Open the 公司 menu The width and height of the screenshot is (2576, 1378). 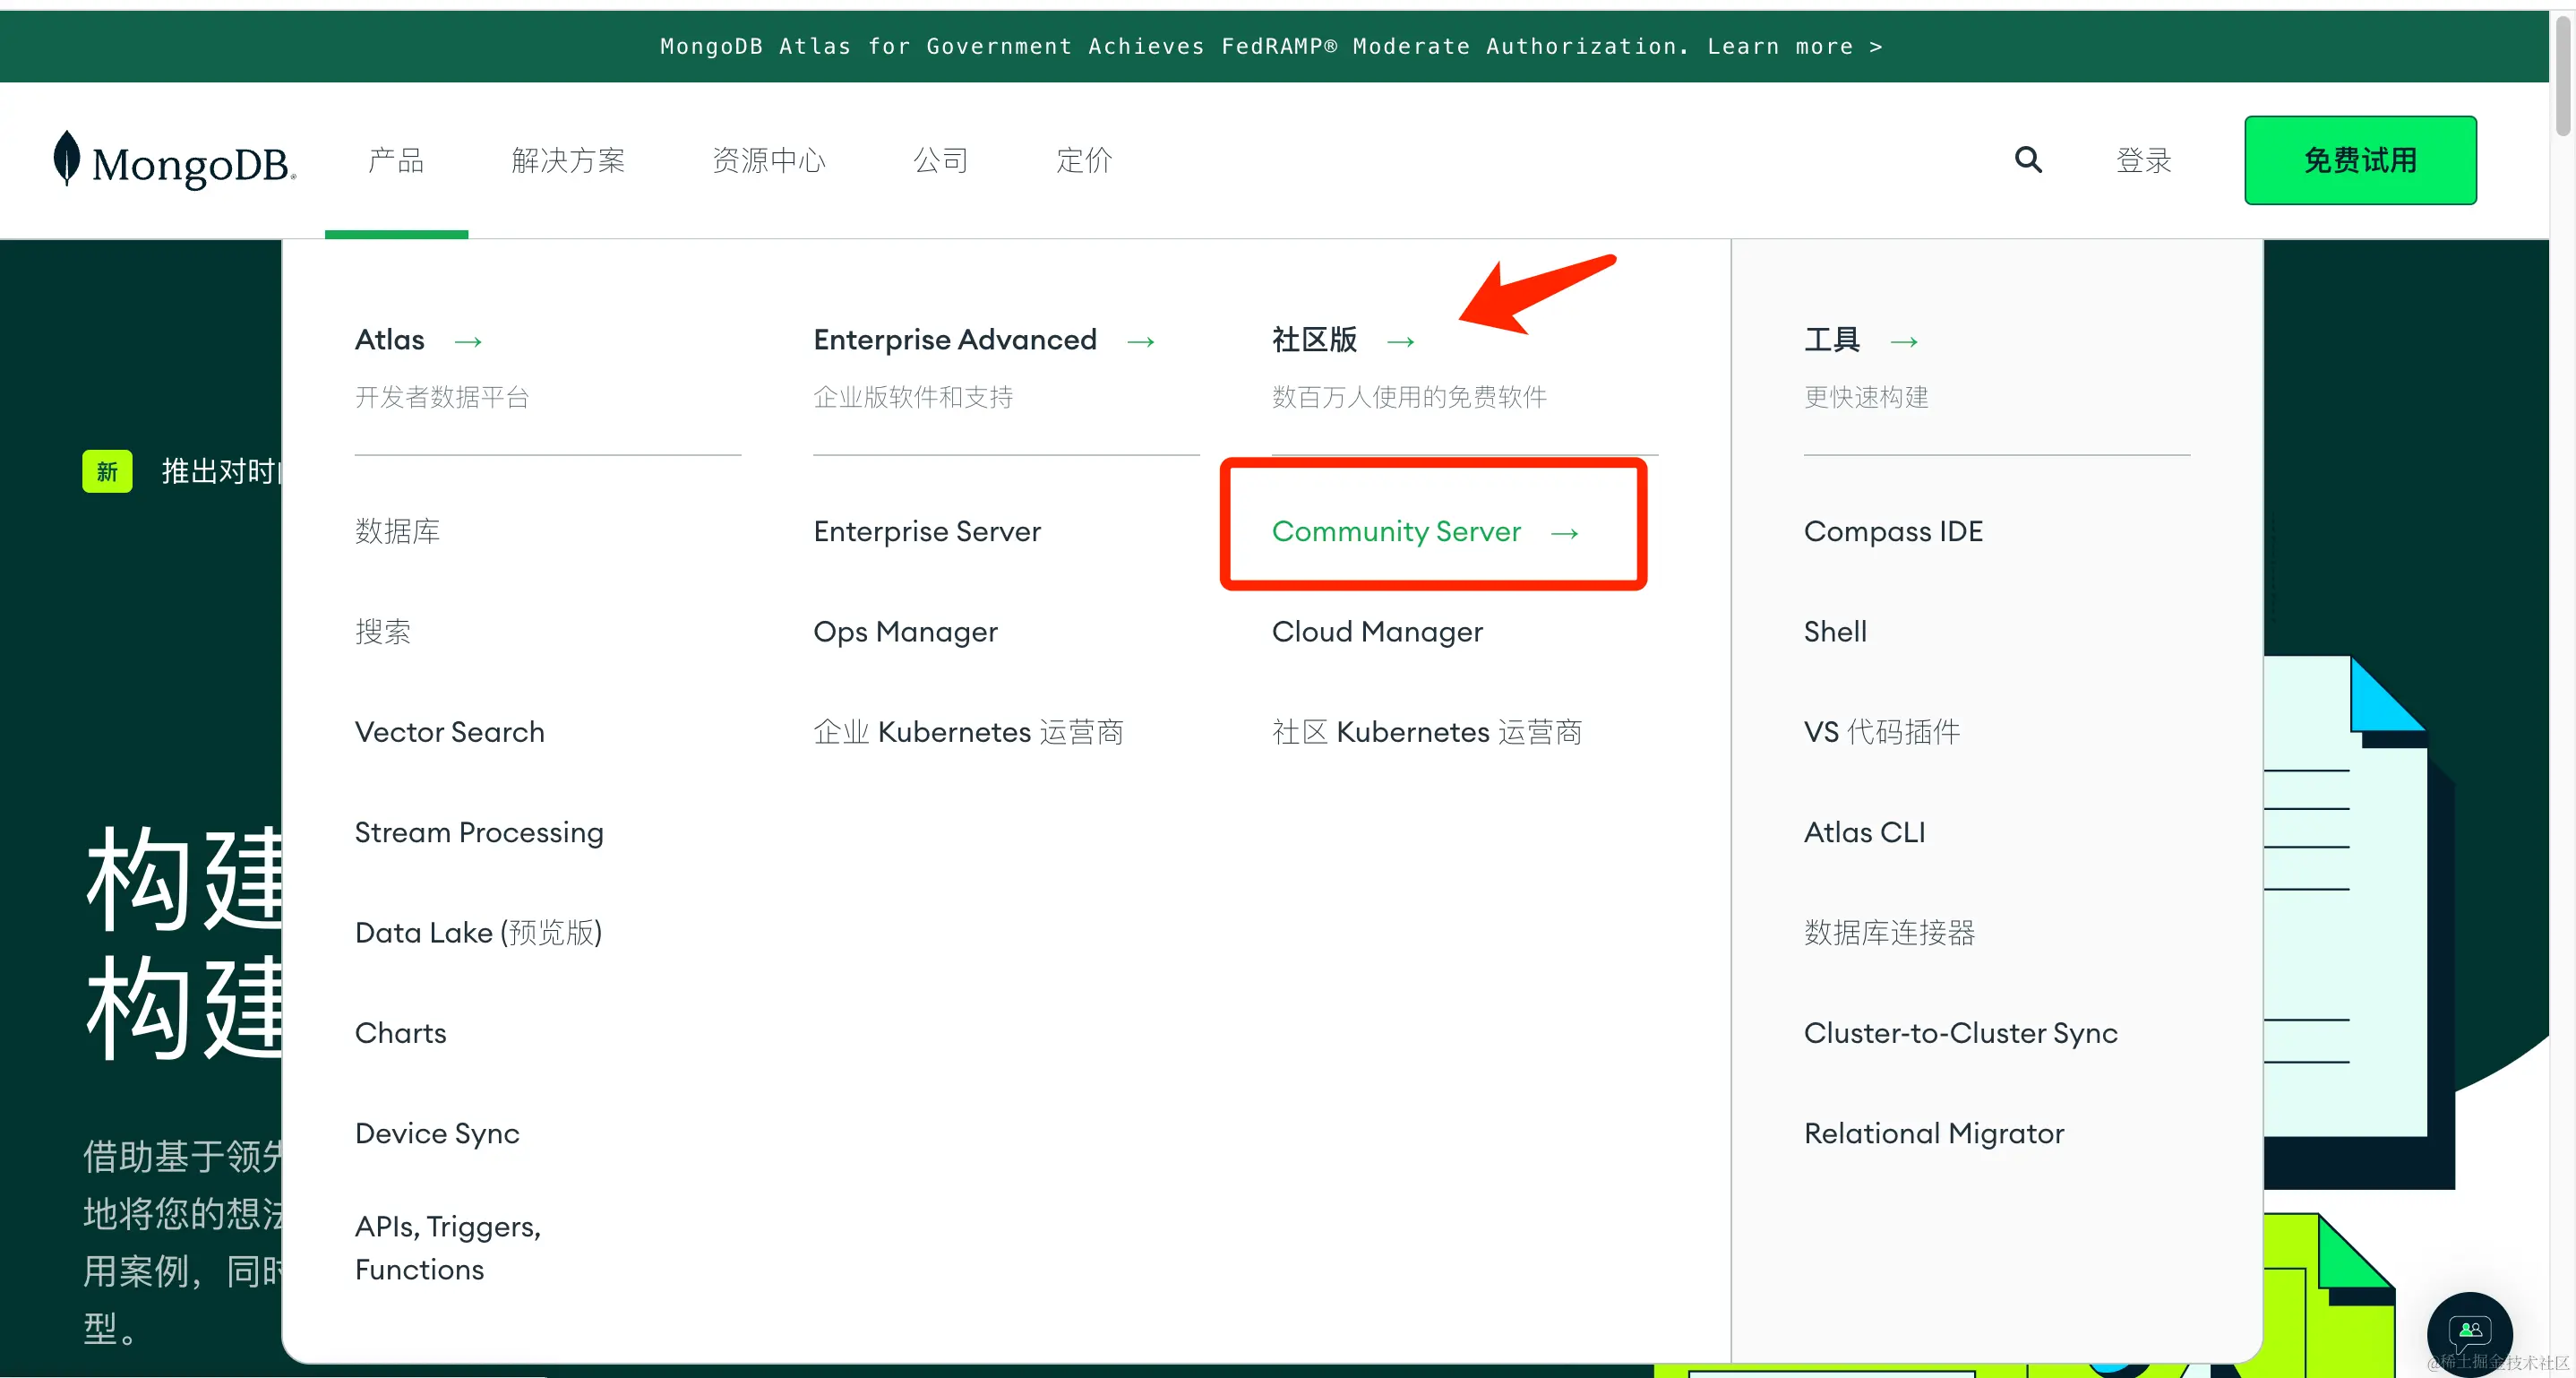(x=940, y=160)
